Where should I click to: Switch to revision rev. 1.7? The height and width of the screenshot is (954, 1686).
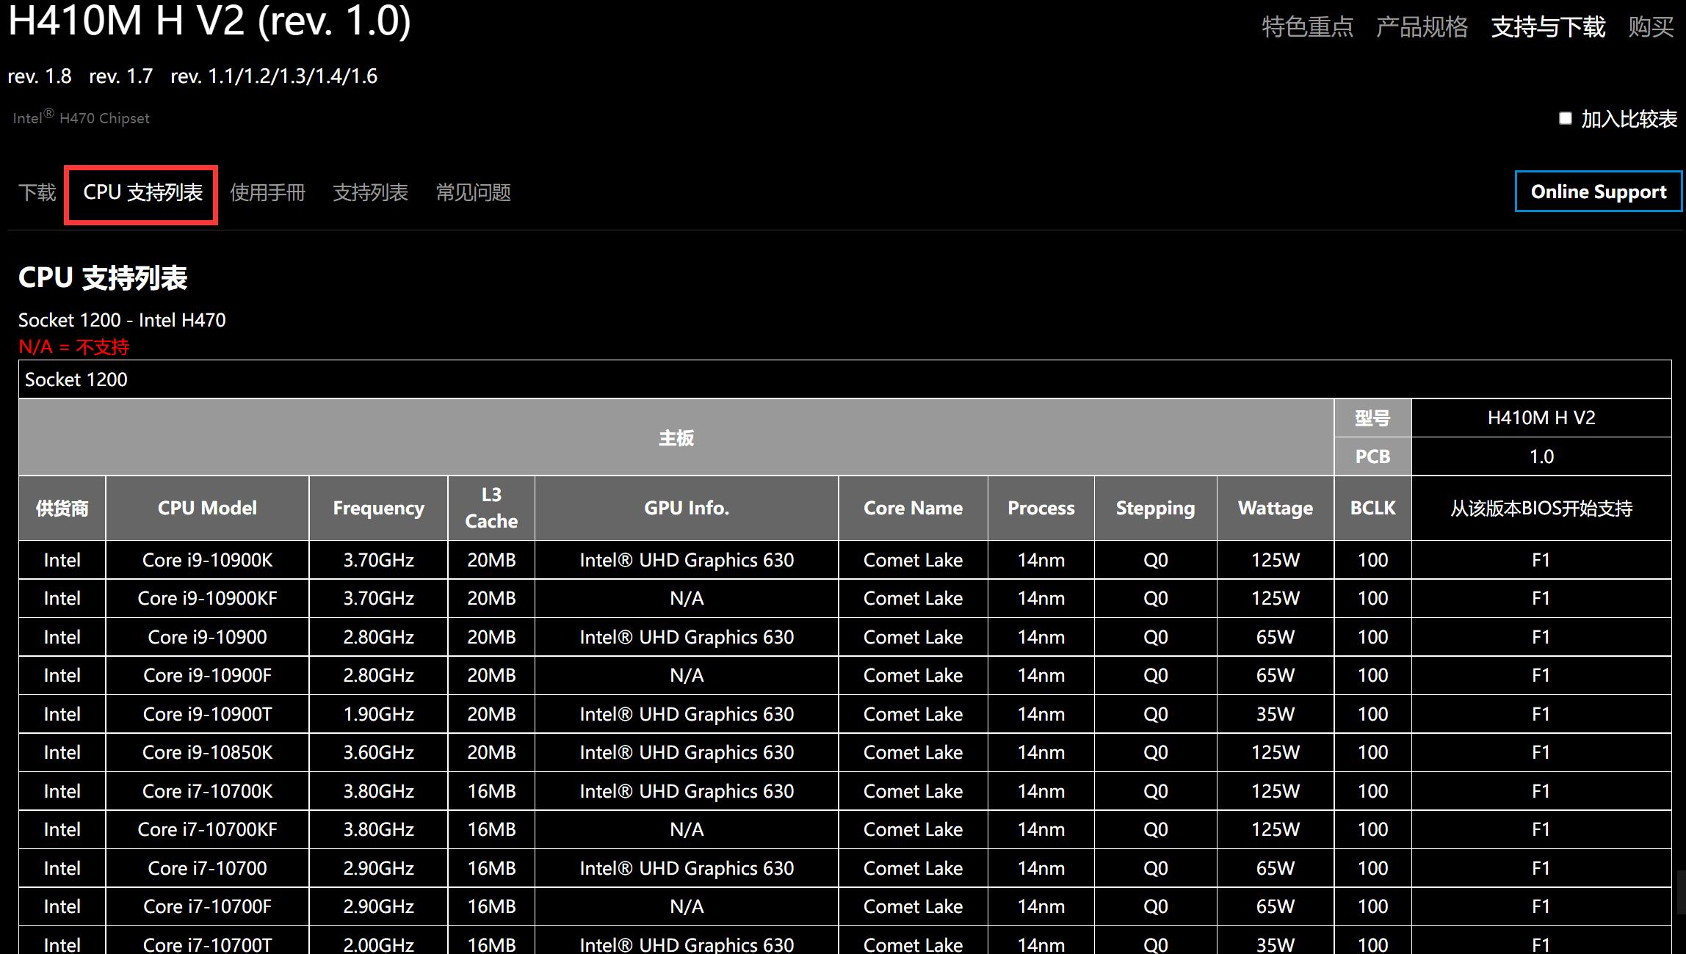coord(120,76)
